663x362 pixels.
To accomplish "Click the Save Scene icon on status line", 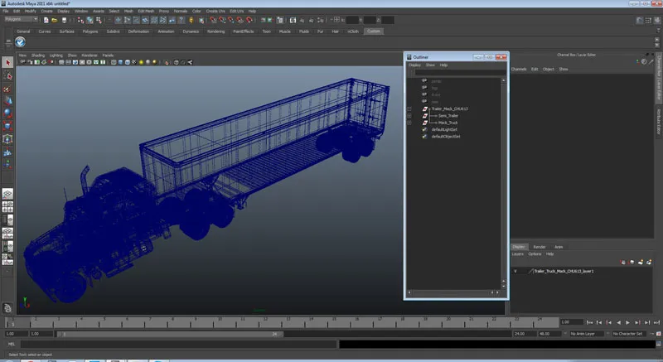I will (x=62, y=19).
